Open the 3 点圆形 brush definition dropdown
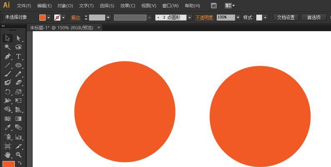331x167 pixels. tap(190, 18)
